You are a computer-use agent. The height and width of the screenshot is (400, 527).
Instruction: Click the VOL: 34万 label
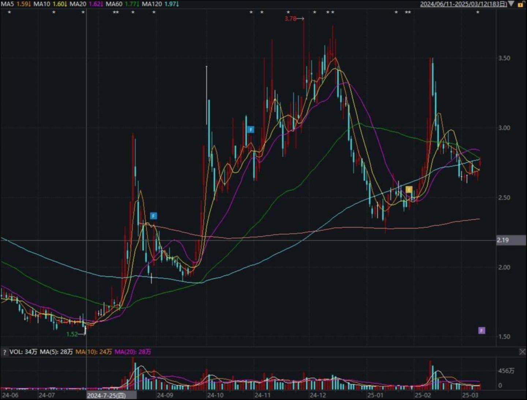[23, 352]
